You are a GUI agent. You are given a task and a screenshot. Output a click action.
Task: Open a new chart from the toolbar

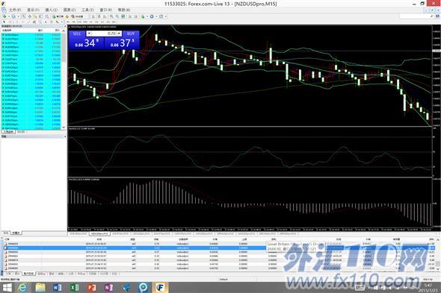coord(4,16)
